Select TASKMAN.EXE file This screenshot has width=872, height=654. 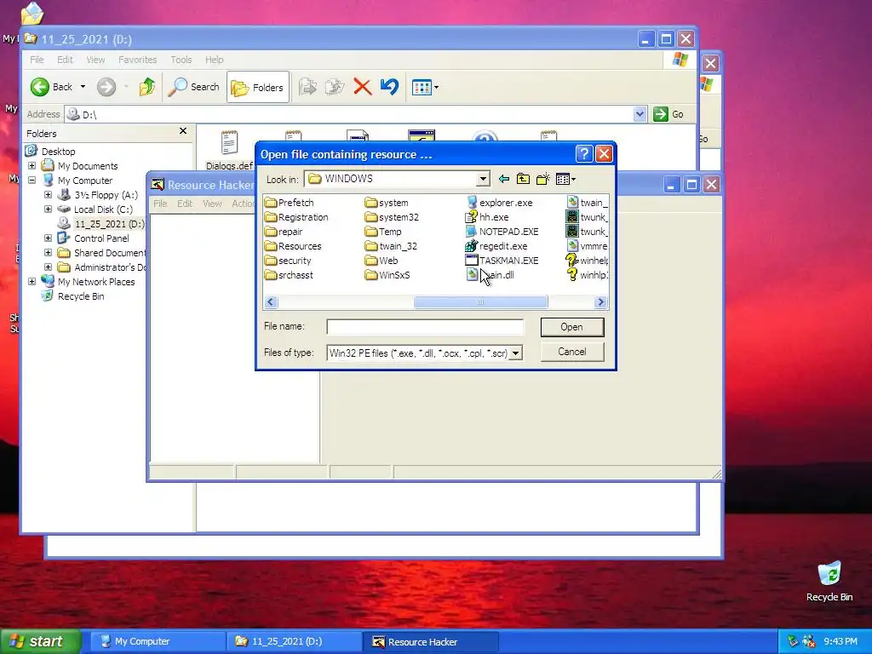[502, 261]
